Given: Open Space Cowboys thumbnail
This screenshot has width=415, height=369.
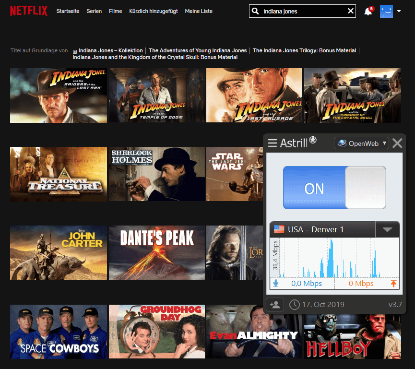Looking at the screenshot, I should pyautogui.click(x=59, y=332).
